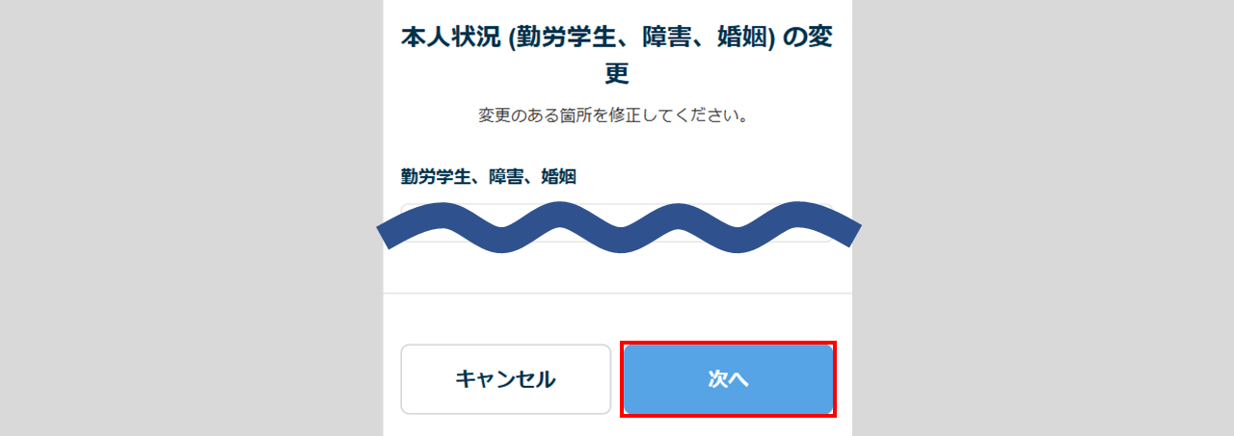Click the 次へ button
The width and height of the screenshot is (1234, 436).
[729, 379]
